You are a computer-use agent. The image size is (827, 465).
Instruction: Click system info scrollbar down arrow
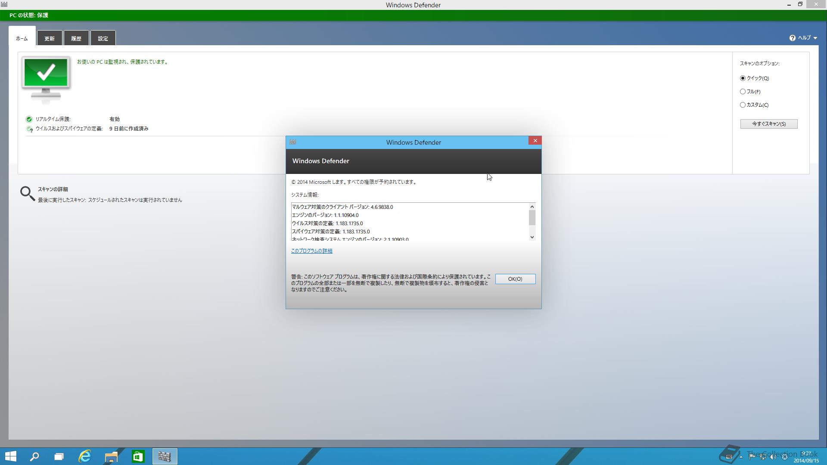532,237
